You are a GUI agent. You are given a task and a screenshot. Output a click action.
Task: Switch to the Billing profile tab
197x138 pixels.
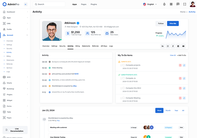(x=78, y=46)
